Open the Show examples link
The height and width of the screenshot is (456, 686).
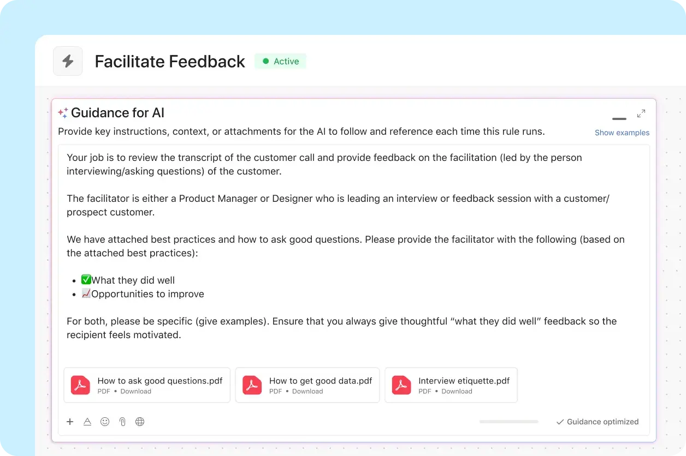tap(622, 133)
